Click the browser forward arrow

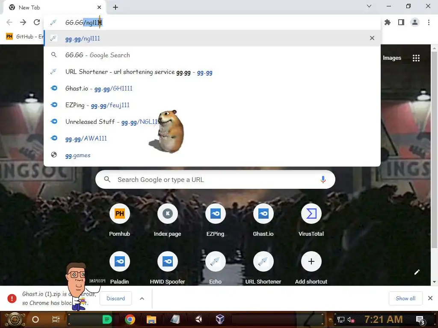[23, 22]
